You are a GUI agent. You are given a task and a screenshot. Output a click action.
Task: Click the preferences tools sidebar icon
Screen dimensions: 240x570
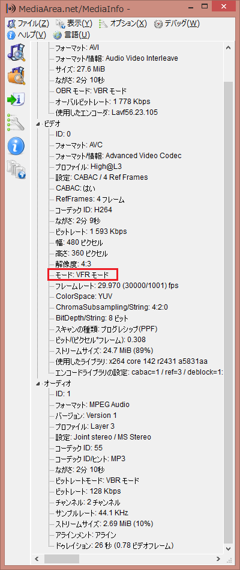pyautogui.click(x=16, y=123)
